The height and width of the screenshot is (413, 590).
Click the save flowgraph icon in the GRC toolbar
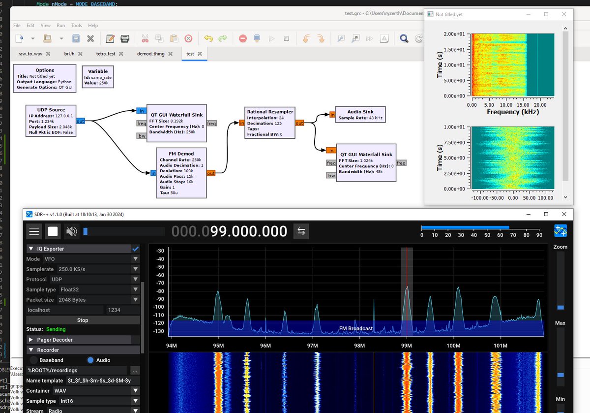pyautogui.click(x=76, y=38)
